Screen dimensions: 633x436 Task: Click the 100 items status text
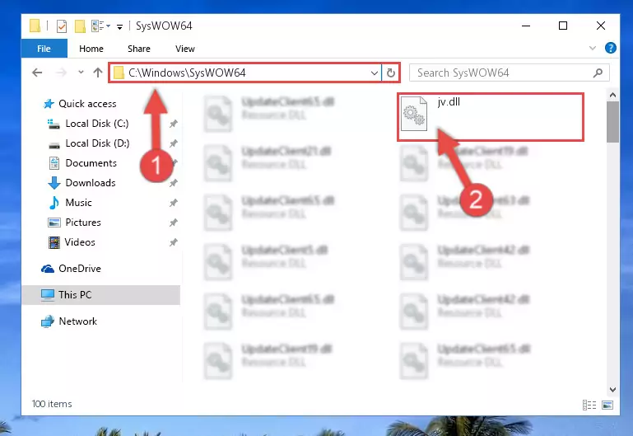click(52, 404)
